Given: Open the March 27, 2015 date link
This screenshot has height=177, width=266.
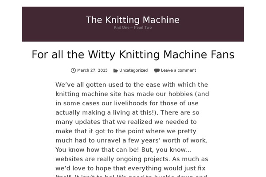Looking at the screenshot, I should pyautogui.click(x=92, y=70).
